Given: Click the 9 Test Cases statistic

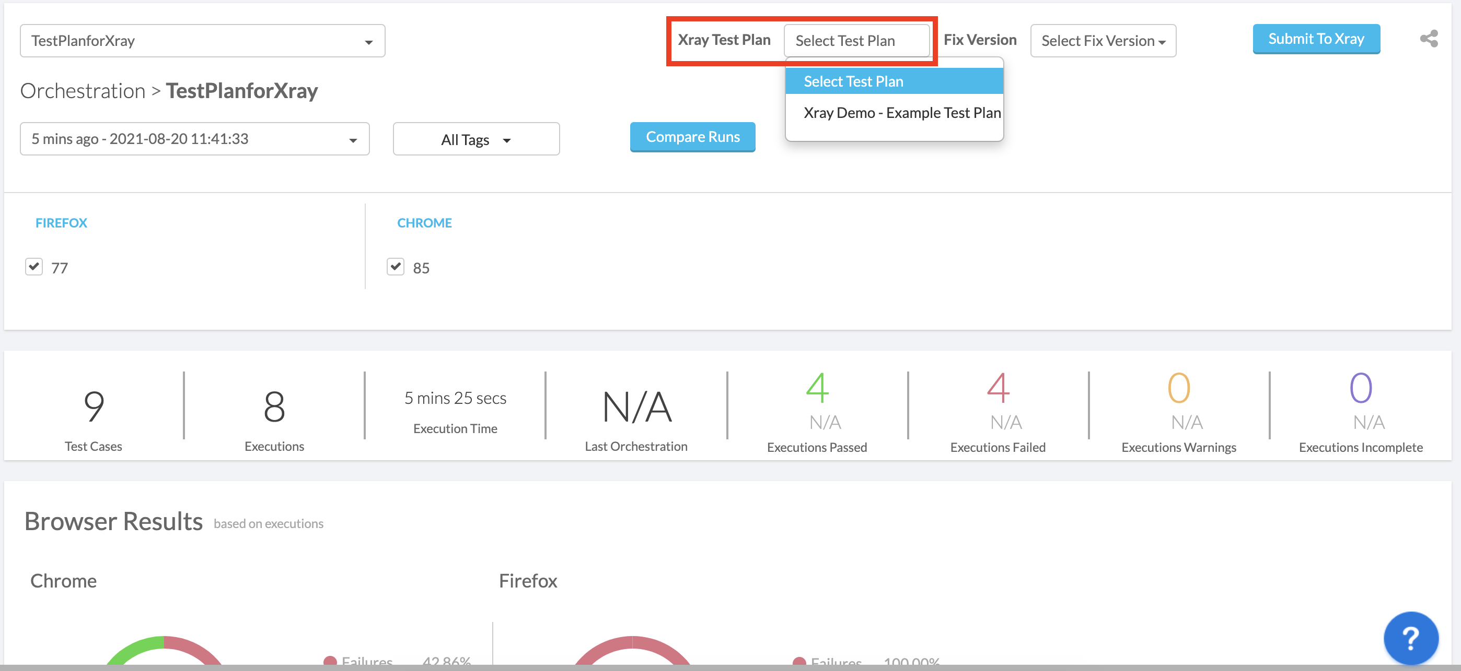Looking at the screenshot, I should click(x=94, y=406).
